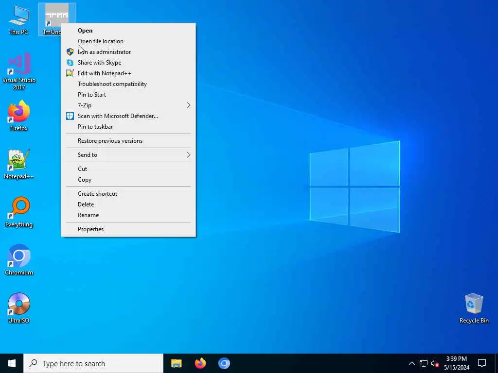
Task: Choose Pin to Start
Action: [128, 95]
